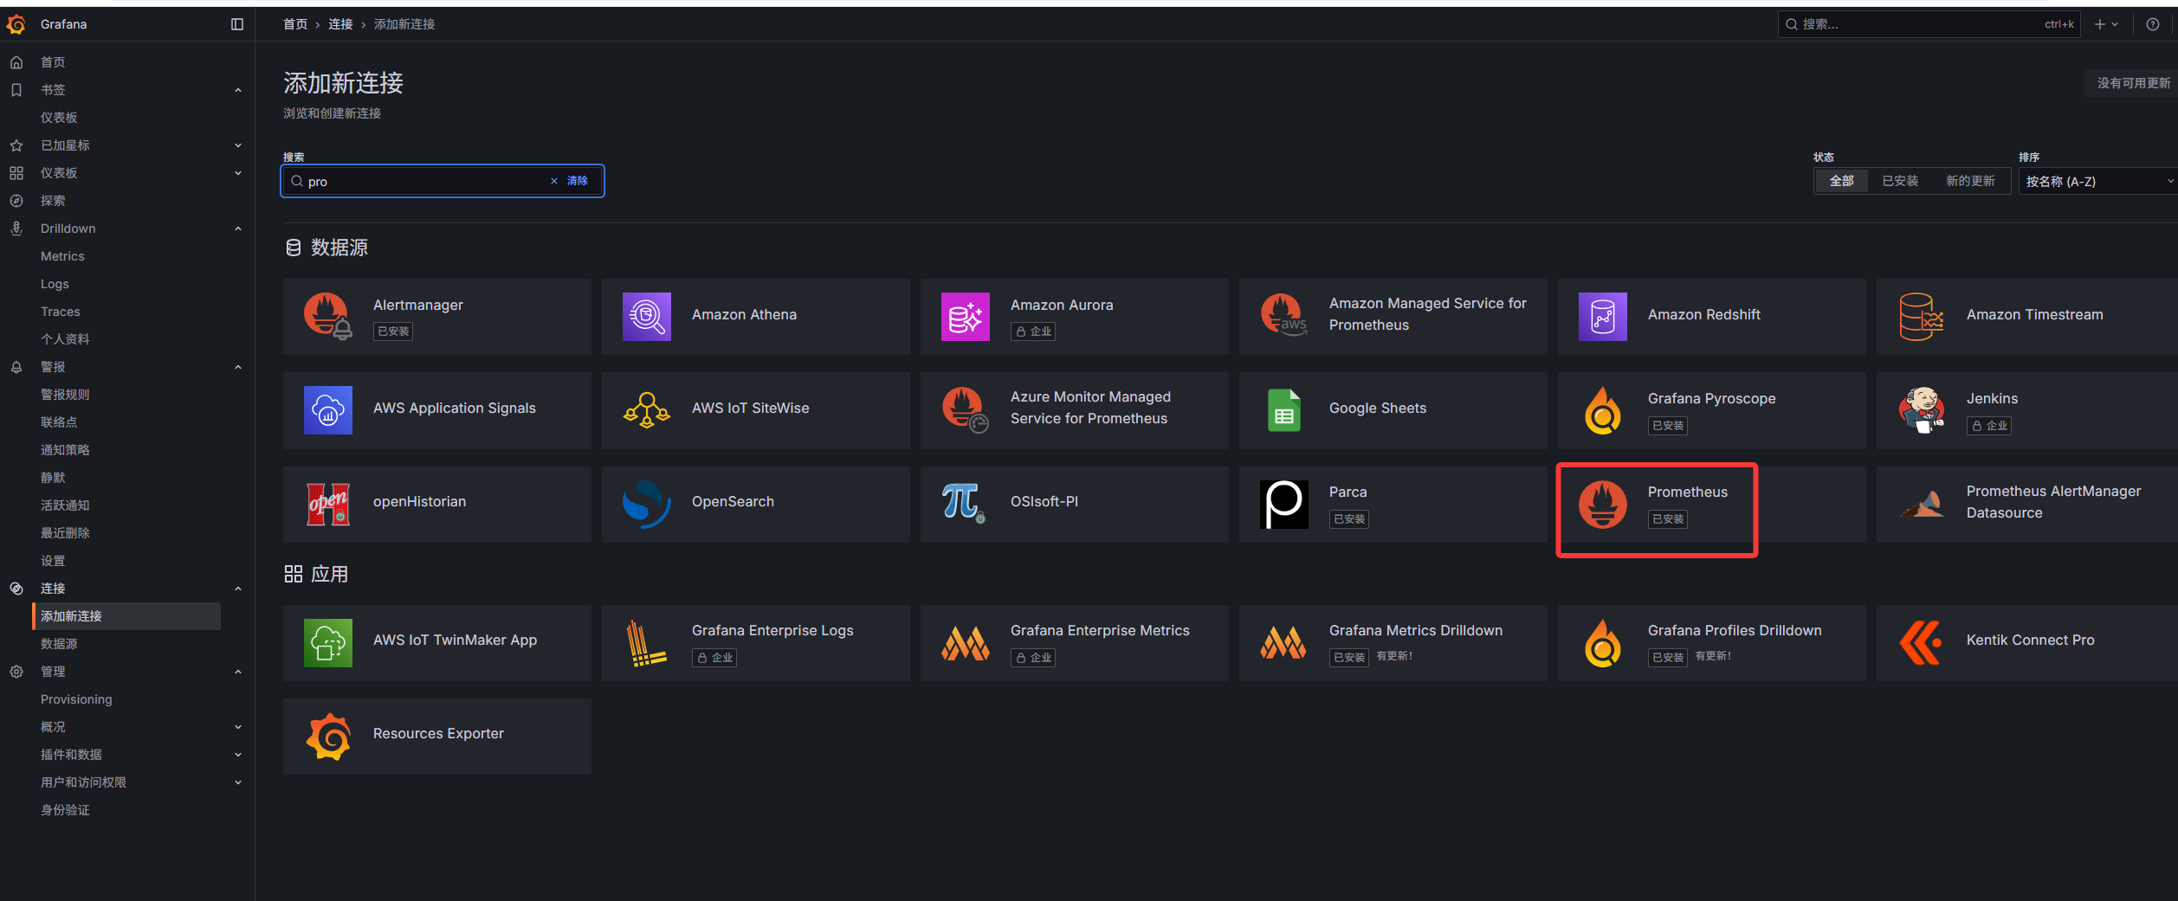Screen dimensions: 2178x901
Task: Click the Parca plugin icon
Action: 1284,504
